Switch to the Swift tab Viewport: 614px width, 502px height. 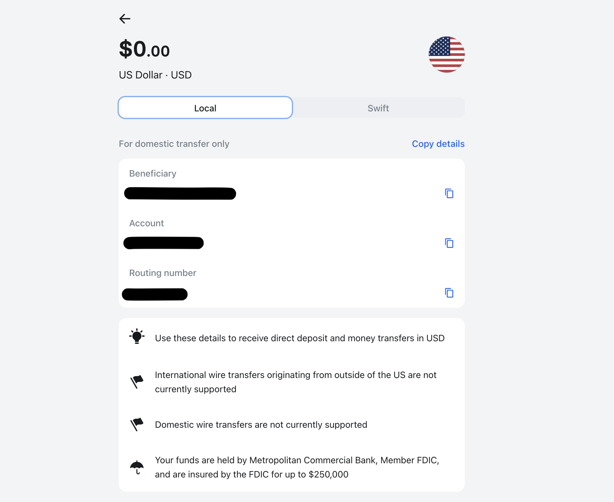[378, 108]
